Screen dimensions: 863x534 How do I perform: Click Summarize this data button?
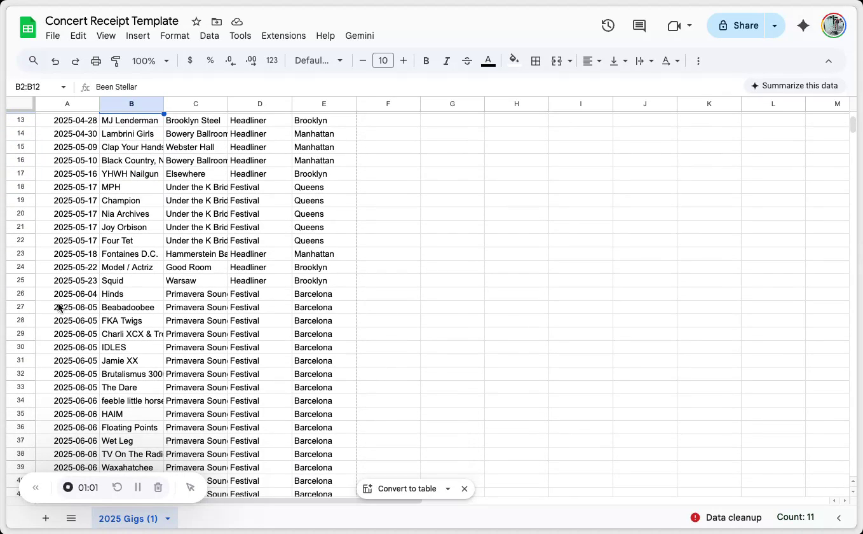[794, 86]
